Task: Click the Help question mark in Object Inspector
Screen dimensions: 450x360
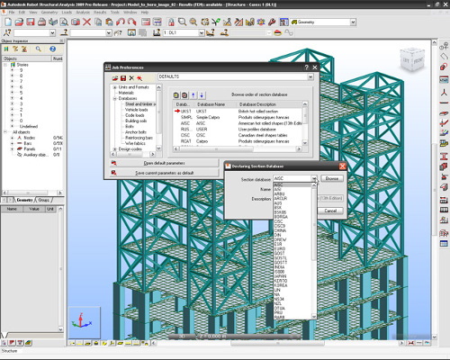Action: (x=52, y=49)
